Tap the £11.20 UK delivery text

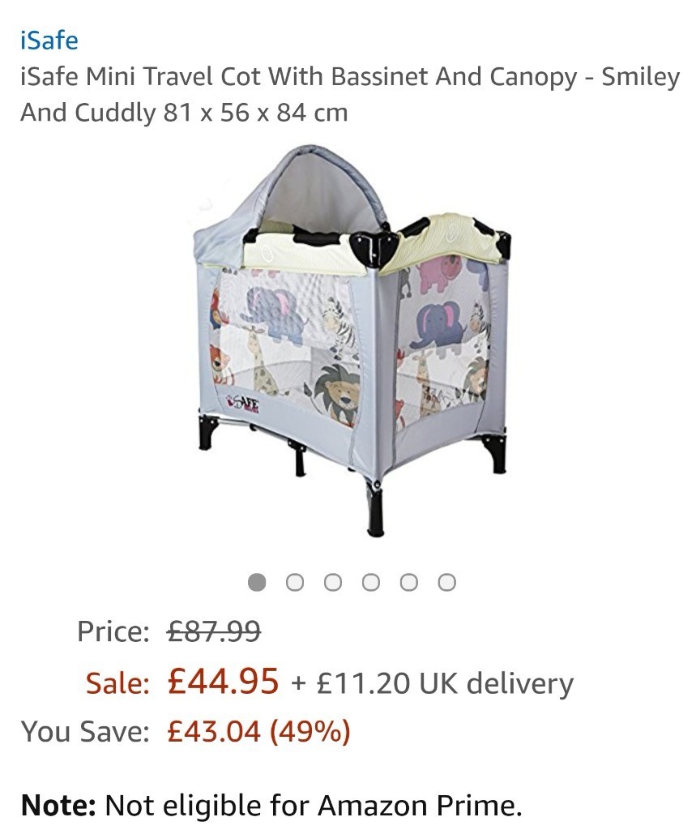445,682
